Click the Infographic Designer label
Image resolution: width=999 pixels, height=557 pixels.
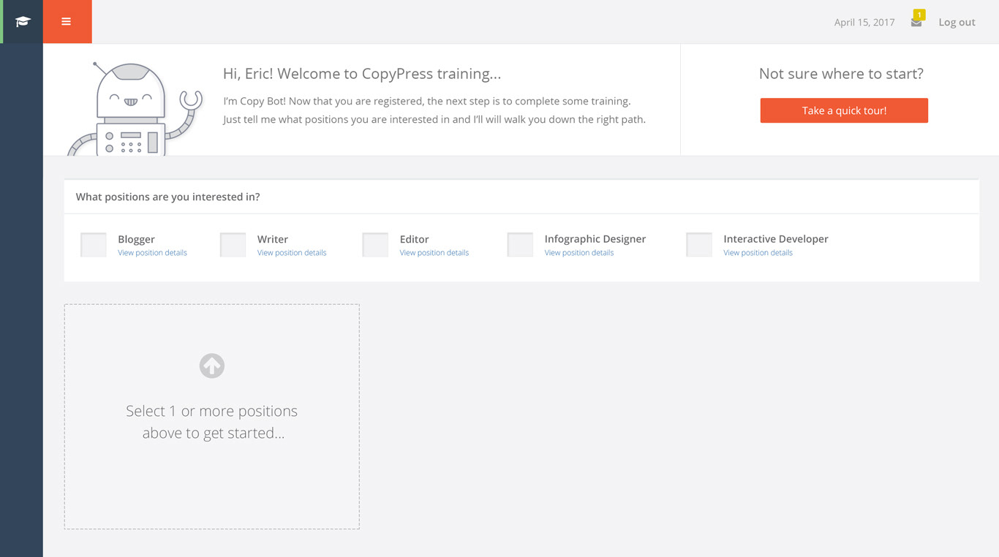pos(595,239)
